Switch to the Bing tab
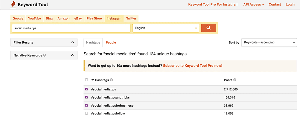This screenshot has height=117, width=300. (49, 18)
